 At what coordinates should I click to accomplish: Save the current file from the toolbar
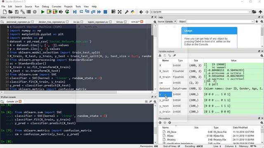pos(16,12)
